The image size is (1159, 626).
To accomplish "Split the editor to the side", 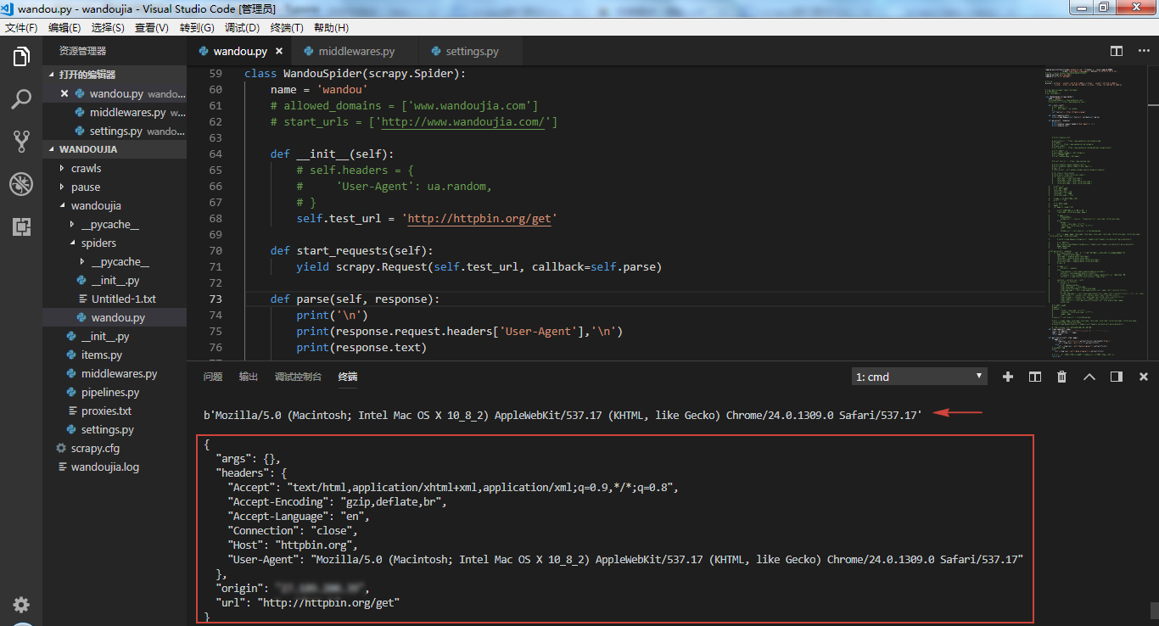I will pos(1117,51).
